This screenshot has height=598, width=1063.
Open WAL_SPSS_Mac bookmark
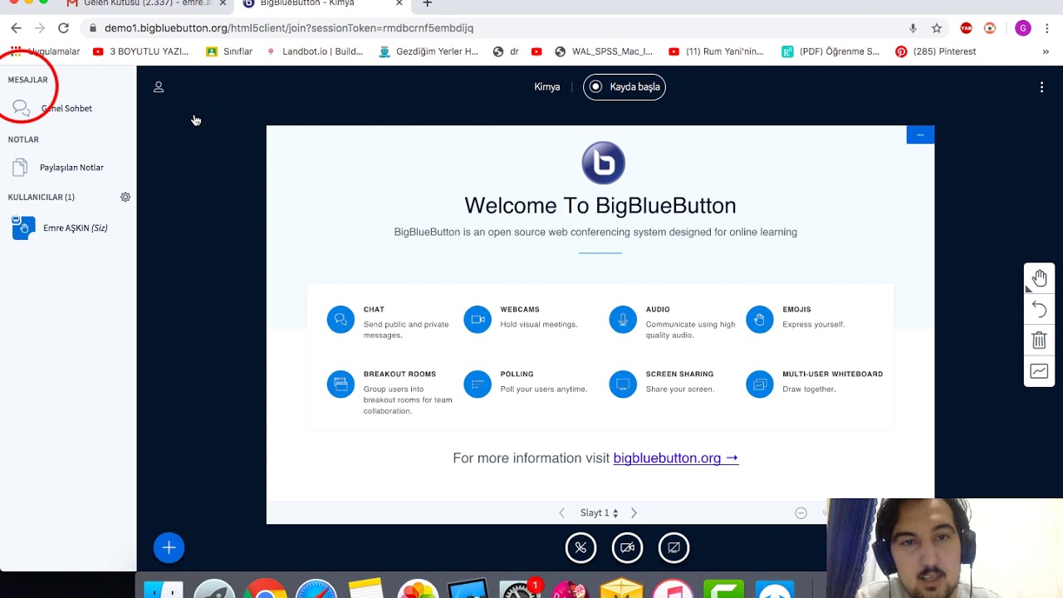(x=604, y=51)
